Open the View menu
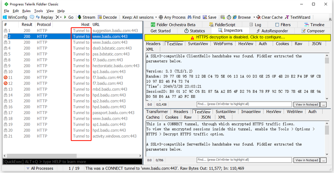The width and height of the screenshot is (334, 173). [50, 11]
